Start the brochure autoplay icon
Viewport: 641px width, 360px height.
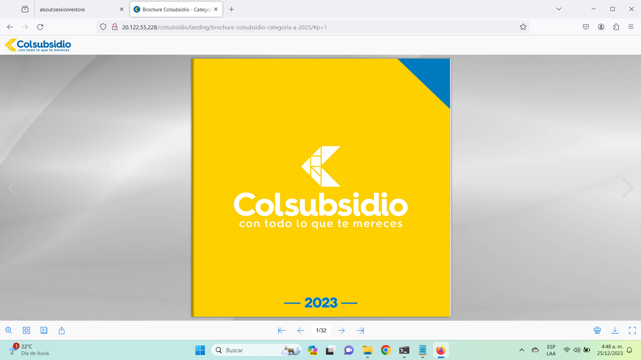[x=44, y=330]
